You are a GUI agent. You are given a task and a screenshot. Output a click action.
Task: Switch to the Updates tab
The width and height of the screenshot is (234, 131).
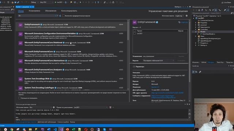tap(51, 11)
